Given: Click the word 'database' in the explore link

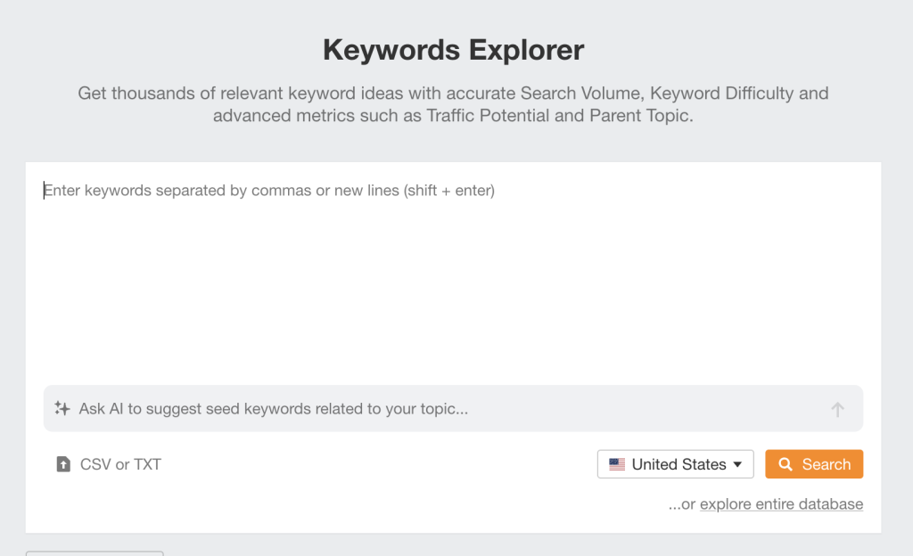Looking at the screenshot, I should tap(829, 504).
